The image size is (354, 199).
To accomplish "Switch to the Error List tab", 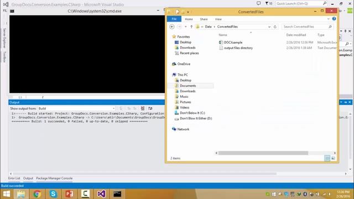I will pos(14,178).
